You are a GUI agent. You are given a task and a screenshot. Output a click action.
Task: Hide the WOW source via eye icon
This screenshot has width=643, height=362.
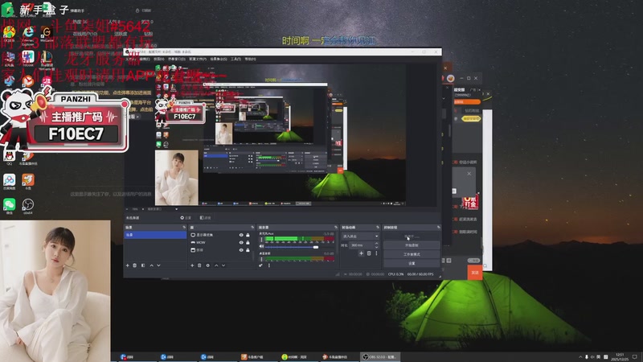point(241,243)
